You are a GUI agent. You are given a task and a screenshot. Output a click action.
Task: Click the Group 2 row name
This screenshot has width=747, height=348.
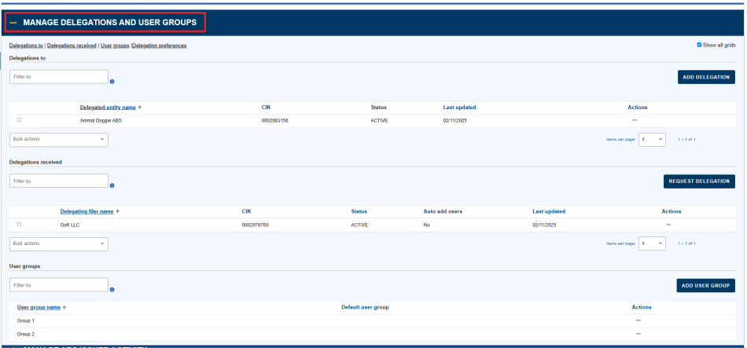26,334
